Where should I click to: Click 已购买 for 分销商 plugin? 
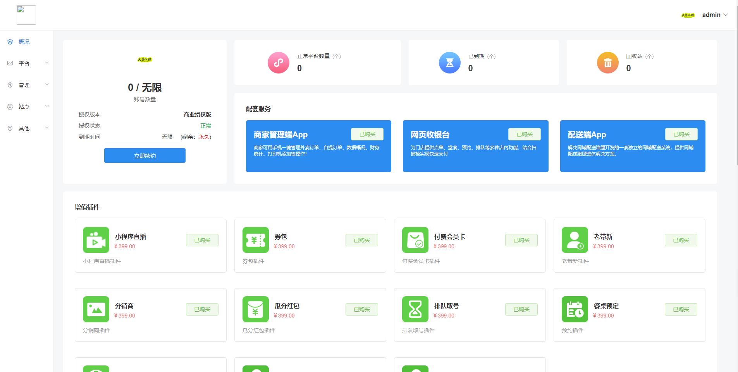pos(202,309)
